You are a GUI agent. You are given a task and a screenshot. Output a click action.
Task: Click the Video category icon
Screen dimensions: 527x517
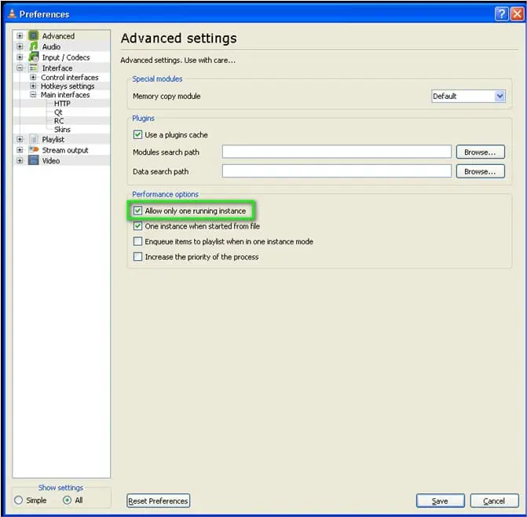click(34, 160)
